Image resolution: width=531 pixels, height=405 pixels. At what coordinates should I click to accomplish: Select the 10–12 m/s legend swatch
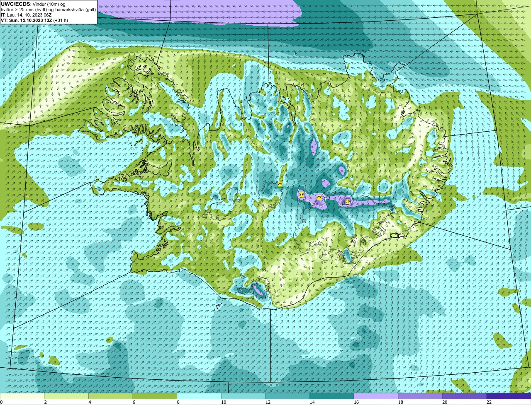point(244,396)
